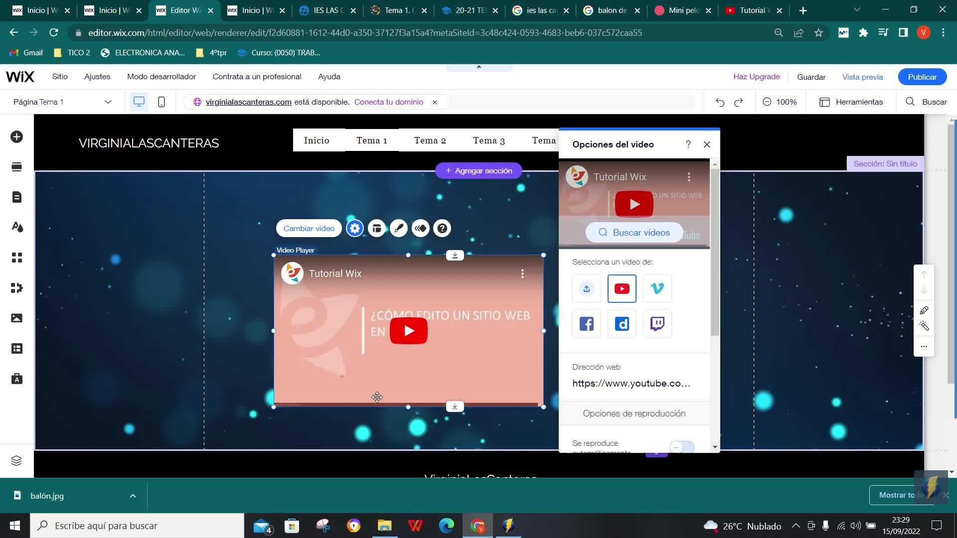The image size is (957, 538).
Task: Choose Dailymotion as the video source
Action: pyautogui.click(x=622, y=324)
